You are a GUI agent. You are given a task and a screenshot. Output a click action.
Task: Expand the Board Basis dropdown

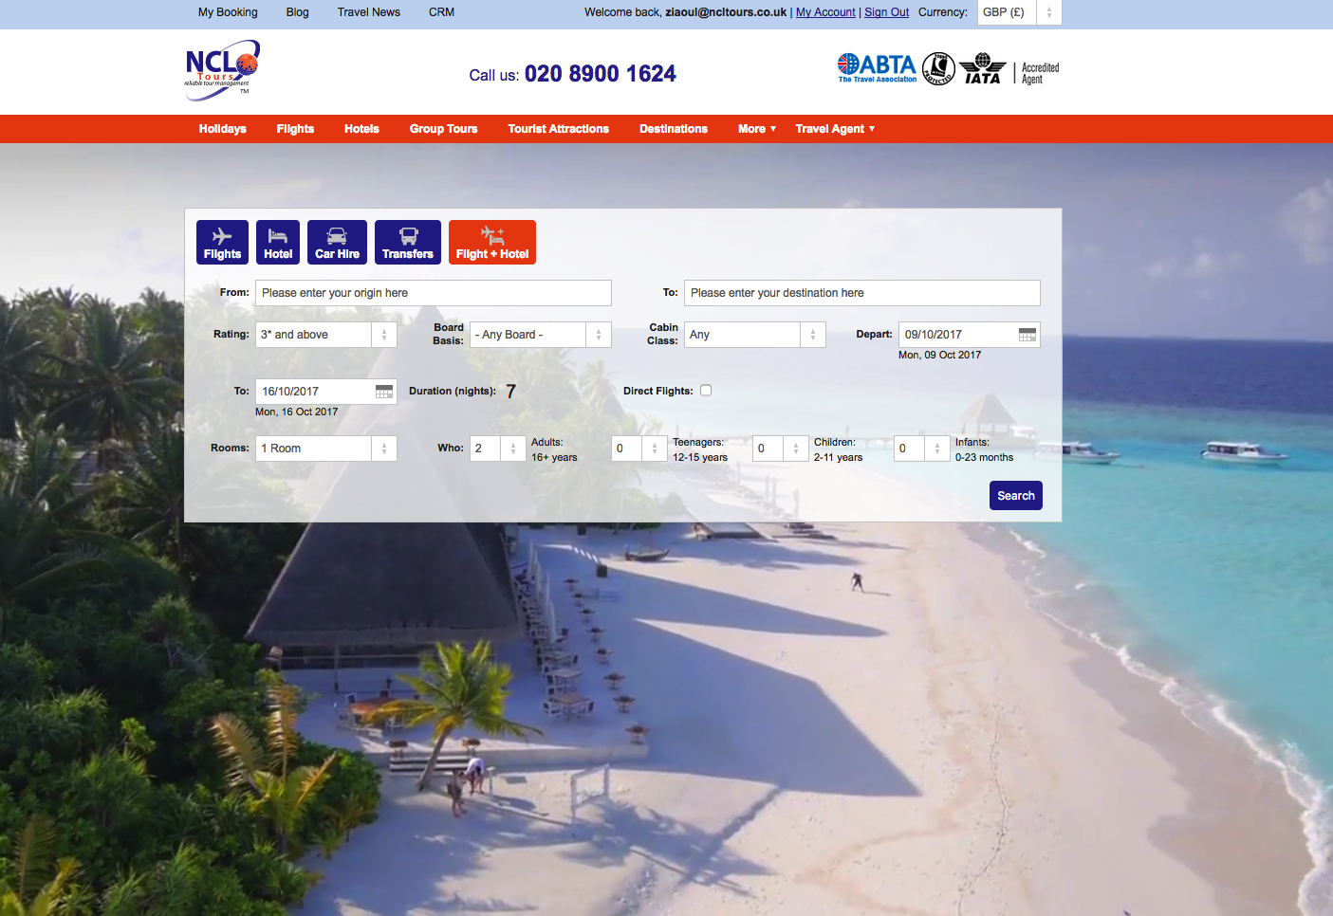pos(540,335)
